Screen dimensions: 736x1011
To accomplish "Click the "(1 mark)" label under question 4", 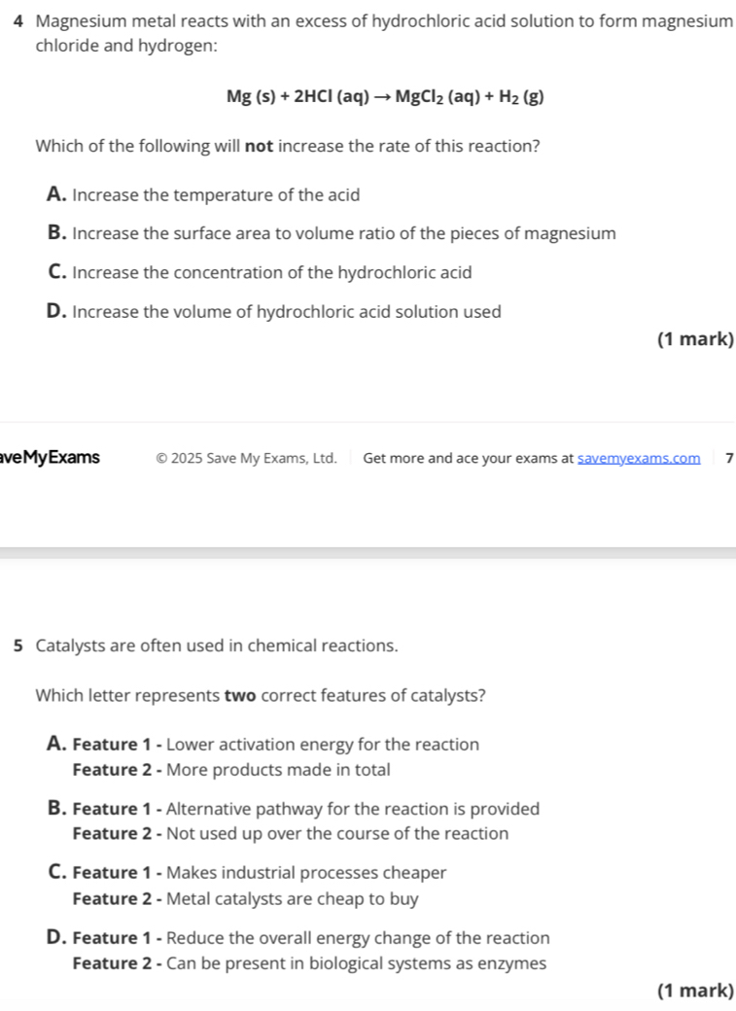I will (694, 339).
